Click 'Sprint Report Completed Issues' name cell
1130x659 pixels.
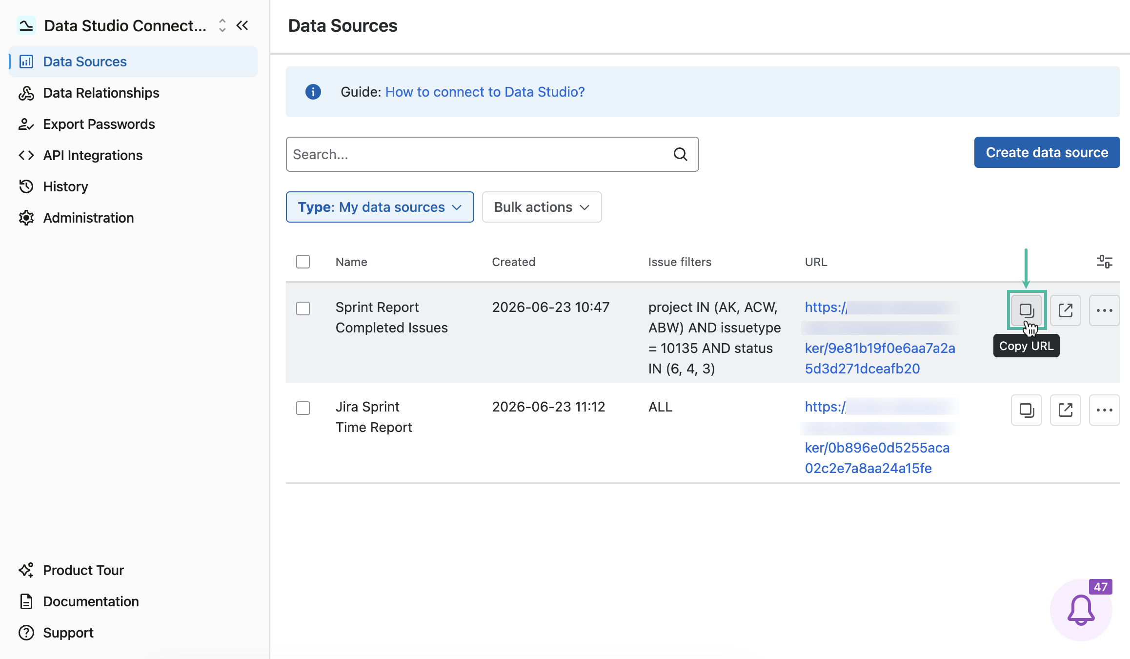(x=392, y=317)
